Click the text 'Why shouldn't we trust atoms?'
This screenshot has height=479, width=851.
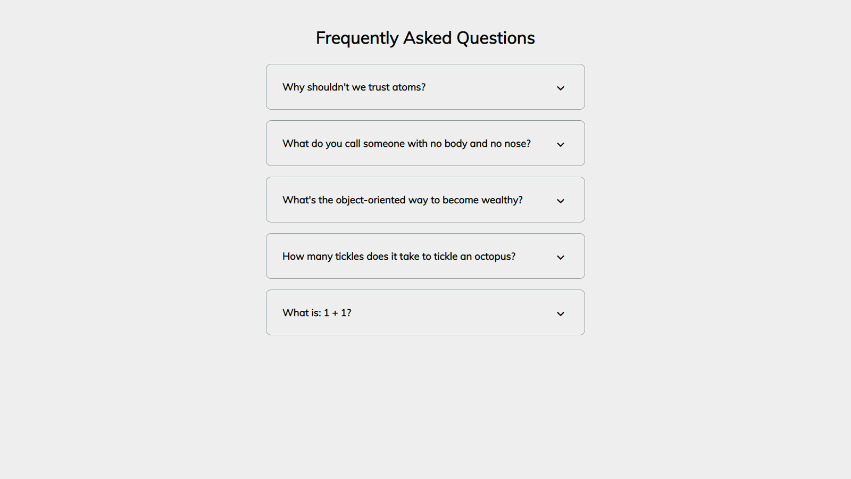pos(354,87)
